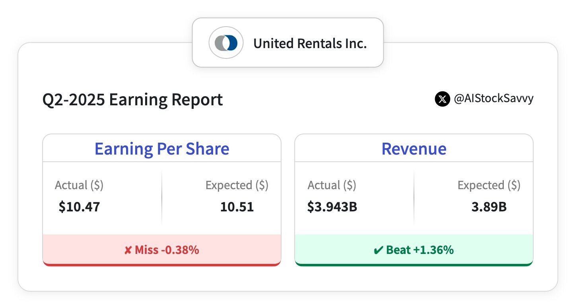Select the Revenue header
Image resolution: width=571 pixels, height=302 pixels.
[x=414, y=149]
